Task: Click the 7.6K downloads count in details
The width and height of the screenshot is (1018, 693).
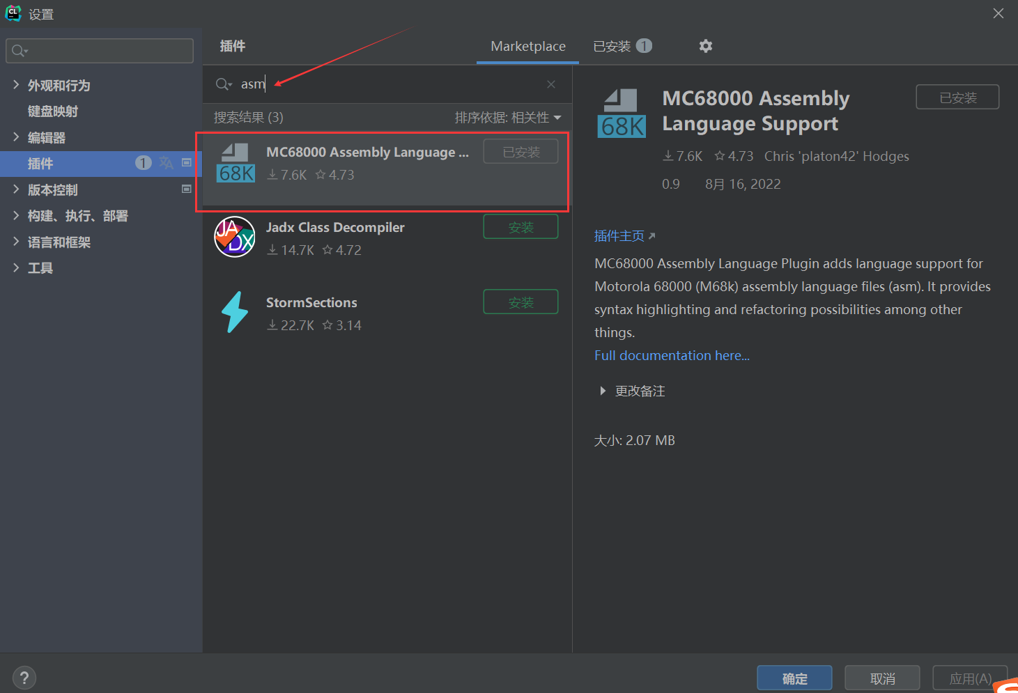Action: 682,156
